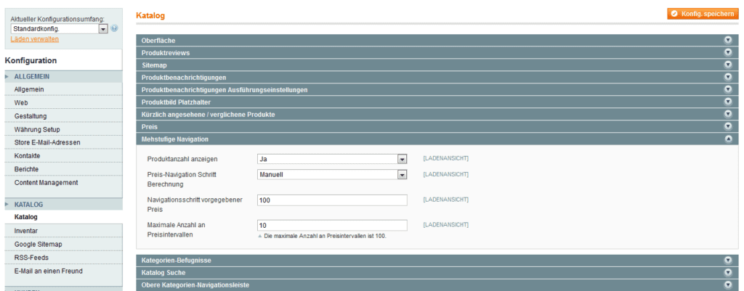The image size is (744, 291).
Task: Open the Inventar configuration tab
Action: pyautogui.click(x=26, y=231)
